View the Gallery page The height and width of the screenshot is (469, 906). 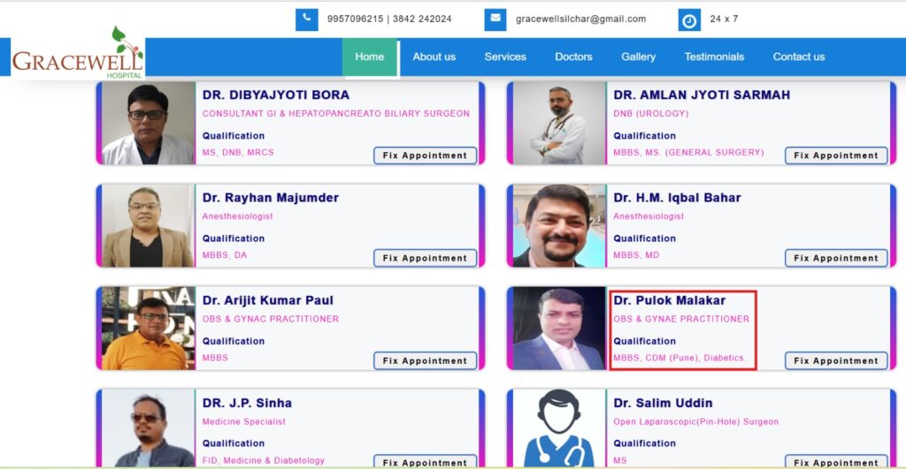[x=639, y=57]
